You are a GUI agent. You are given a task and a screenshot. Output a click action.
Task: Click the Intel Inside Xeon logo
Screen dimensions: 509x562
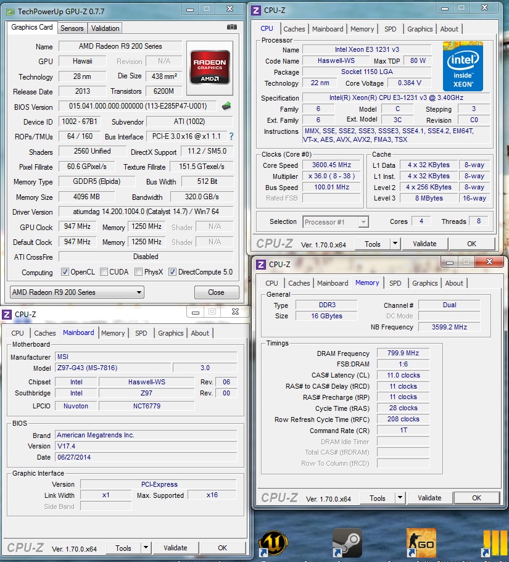coord(463,66)
